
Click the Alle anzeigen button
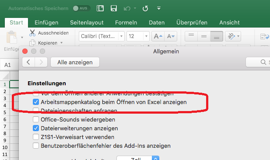(x=75, y=62)
